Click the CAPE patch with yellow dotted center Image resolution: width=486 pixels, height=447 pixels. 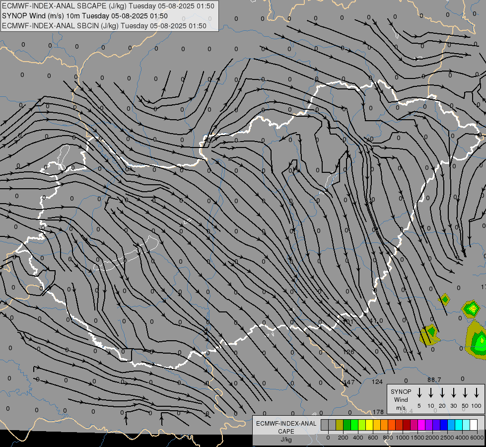[x=472, y=309]
